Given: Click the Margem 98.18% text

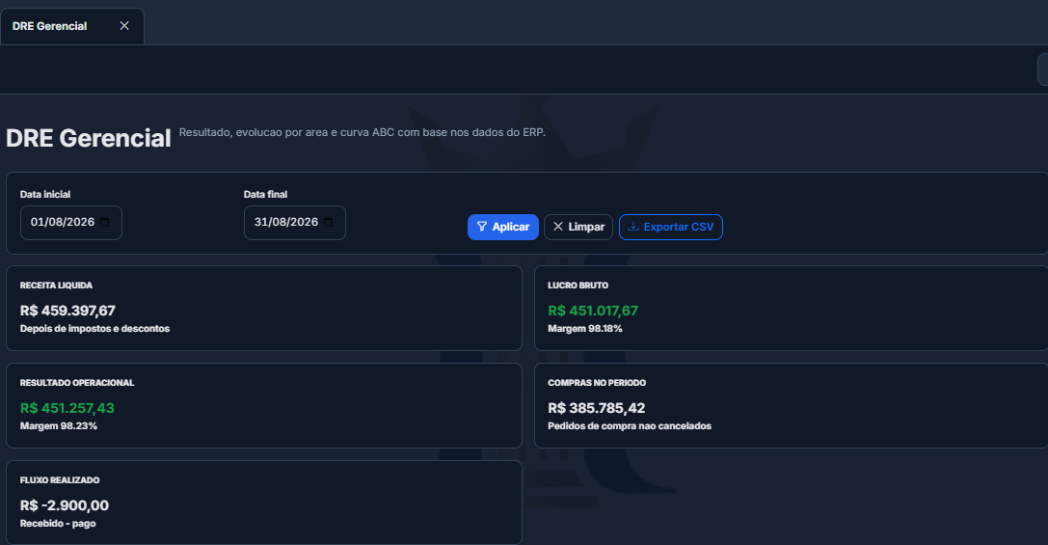Looking at the screenshot, I should tap(585, 329).
